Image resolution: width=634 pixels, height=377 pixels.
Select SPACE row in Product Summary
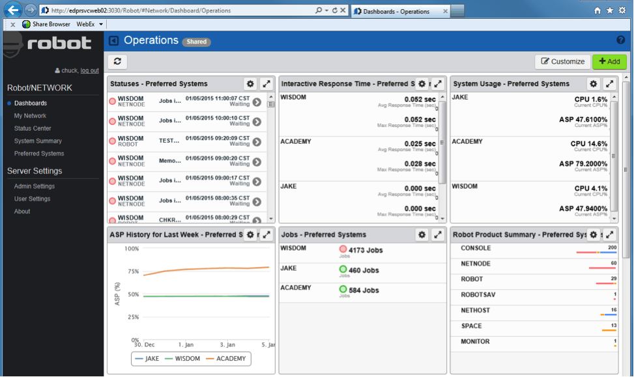click(x=534, y=329)
